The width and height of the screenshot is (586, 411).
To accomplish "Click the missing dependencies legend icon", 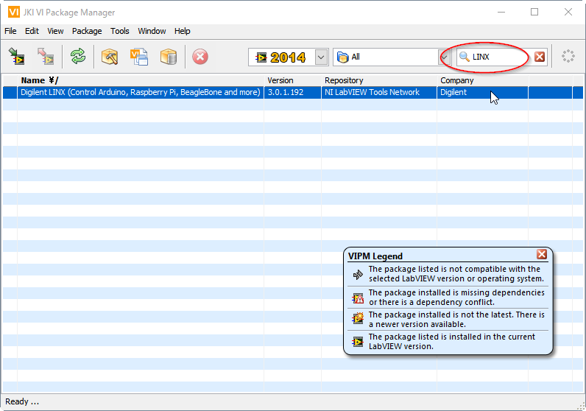I will pos(358,298).
